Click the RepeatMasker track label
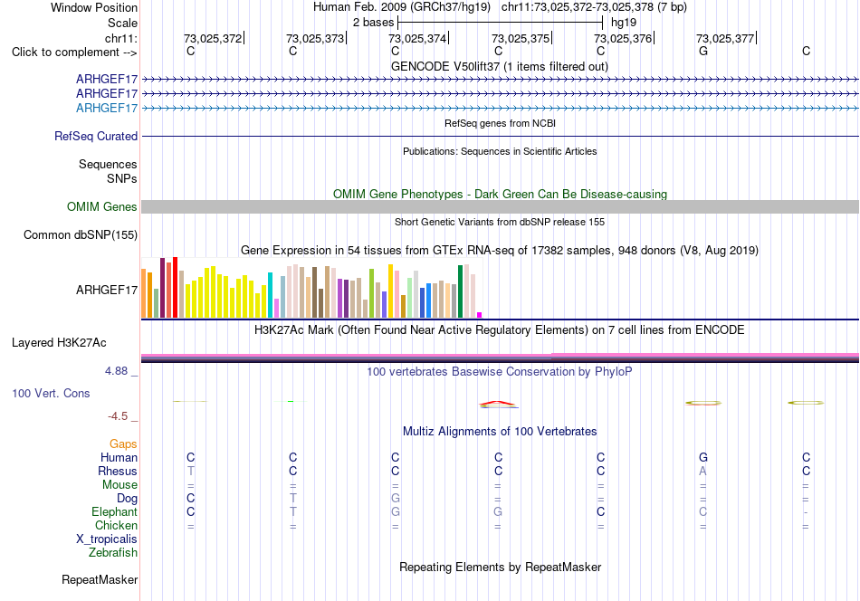This screenshot has width=860, height=601. [100, 579]
